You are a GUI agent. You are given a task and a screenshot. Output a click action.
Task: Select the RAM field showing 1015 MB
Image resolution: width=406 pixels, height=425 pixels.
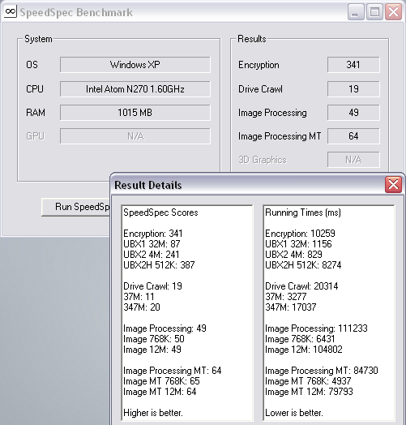(x=135, y=113)
